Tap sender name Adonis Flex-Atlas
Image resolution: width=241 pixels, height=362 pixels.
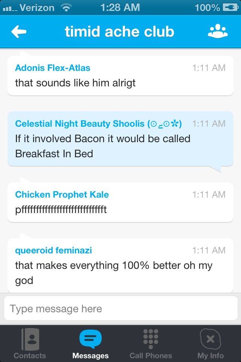click(x=53, y=68)
